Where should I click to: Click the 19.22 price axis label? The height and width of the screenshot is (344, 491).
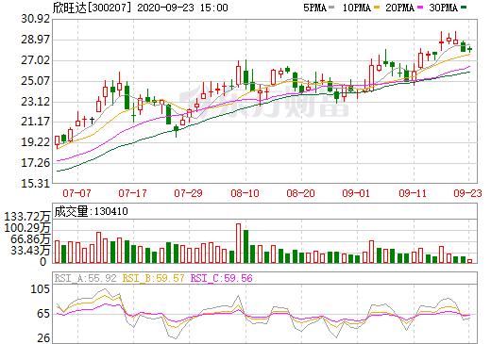point(36,142)
